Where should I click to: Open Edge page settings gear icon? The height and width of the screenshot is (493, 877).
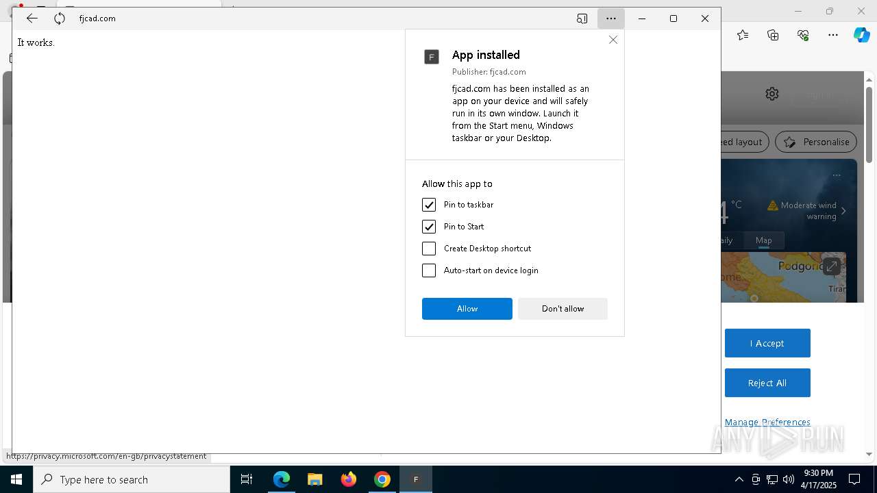pyautogui.click(x=772, y=94)
